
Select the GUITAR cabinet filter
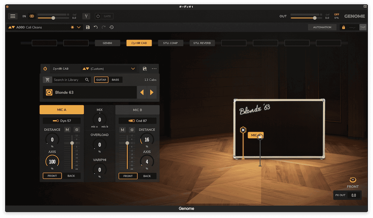101,80
